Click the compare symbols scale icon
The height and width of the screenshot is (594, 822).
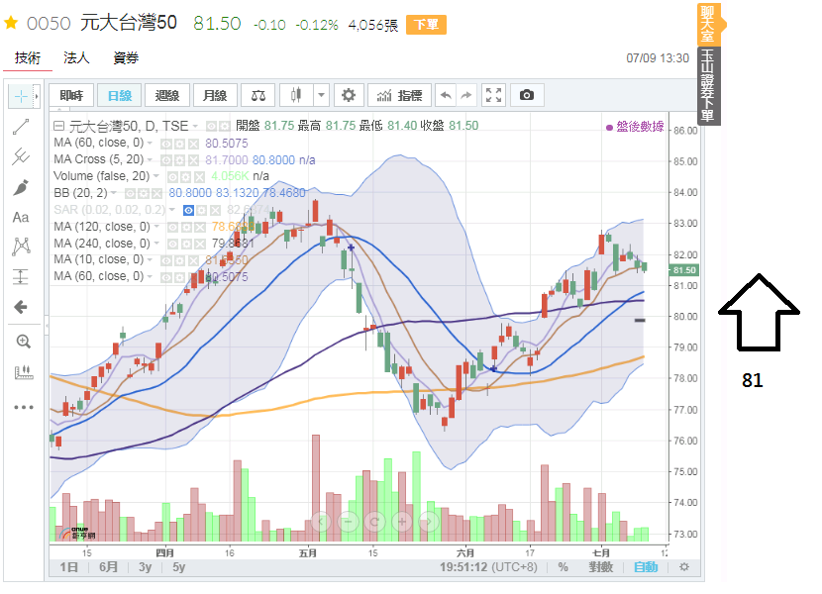coord(258,95)
